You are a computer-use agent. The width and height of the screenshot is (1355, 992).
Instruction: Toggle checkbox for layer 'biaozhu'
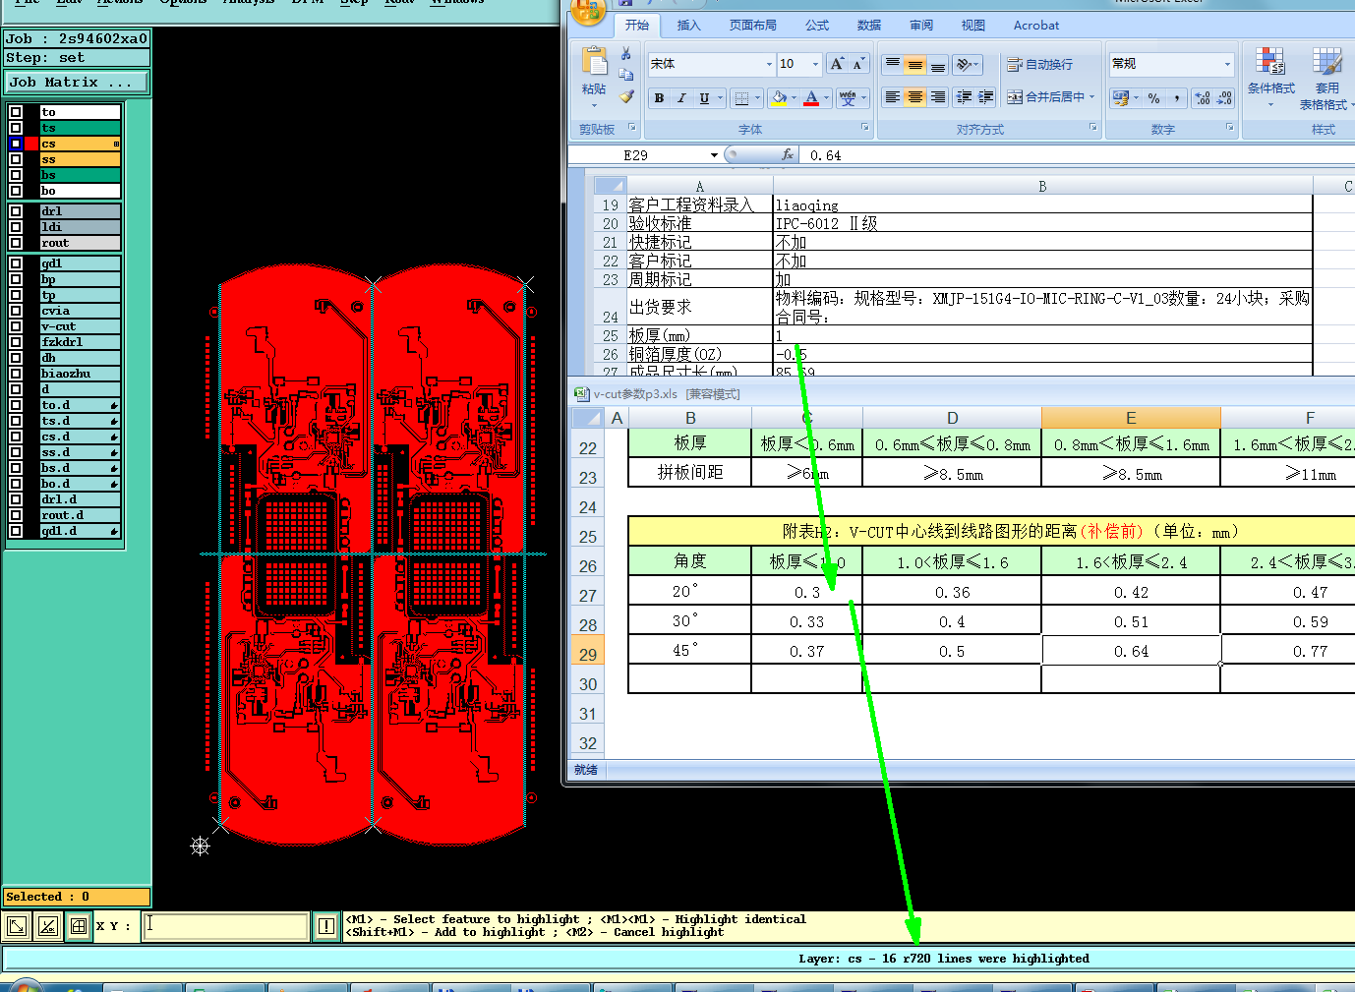pos(16,374)
